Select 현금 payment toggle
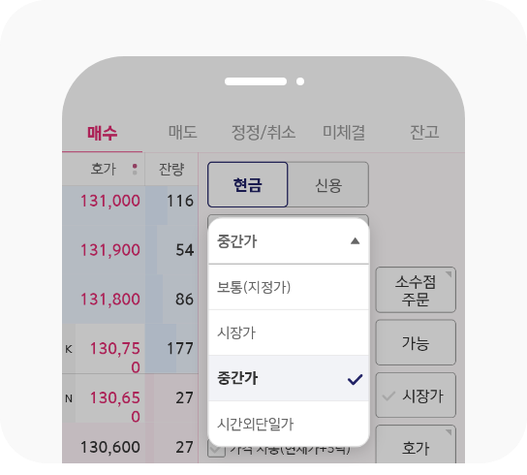This screenshot has width=527, height=475. coord(248,185)
